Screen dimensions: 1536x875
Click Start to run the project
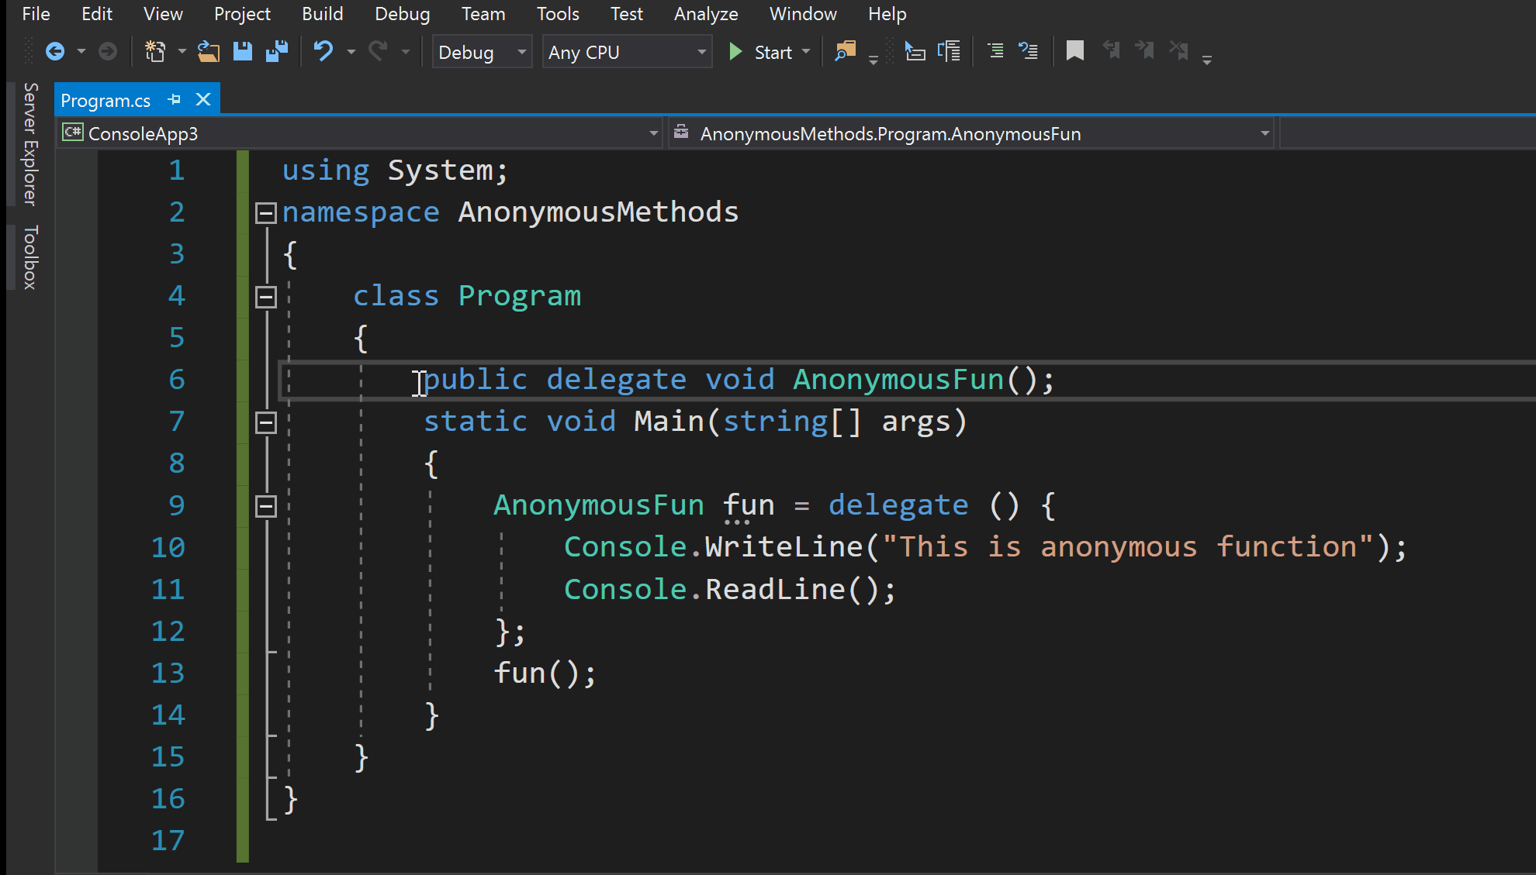tap(764, 51)
